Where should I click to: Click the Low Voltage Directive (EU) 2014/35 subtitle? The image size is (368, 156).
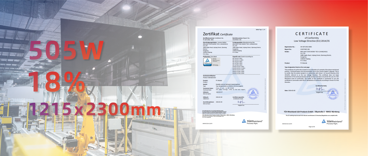312,41
